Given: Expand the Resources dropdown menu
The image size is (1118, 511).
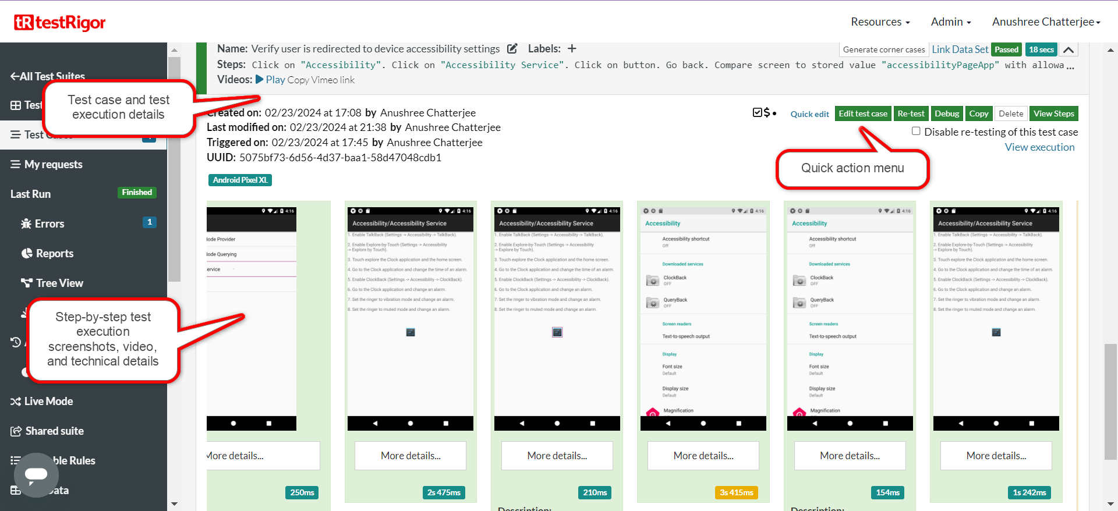Looking at the screenshot, I should pyautogui.click(x=880, y=22).
